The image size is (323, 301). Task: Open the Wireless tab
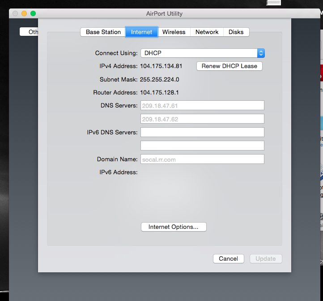[174, 32]
